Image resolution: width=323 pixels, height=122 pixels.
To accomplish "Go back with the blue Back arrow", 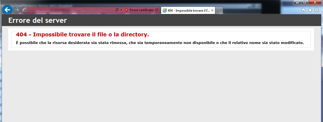I will coord(7,10).
